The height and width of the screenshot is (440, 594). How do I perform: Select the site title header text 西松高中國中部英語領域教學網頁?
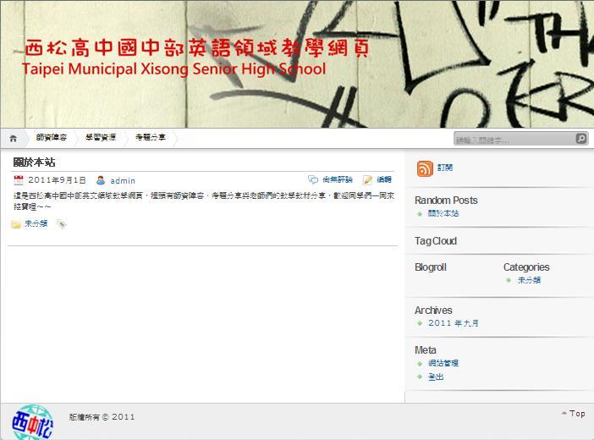point(197,47)
